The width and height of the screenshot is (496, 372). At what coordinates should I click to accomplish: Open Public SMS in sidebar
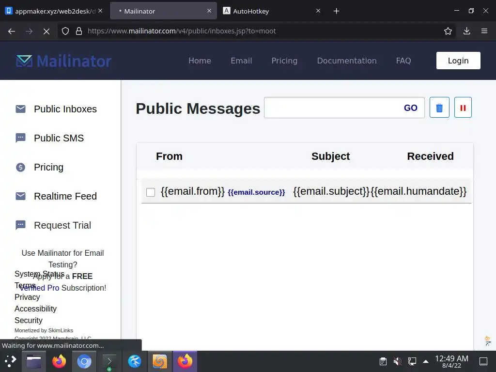[59, 138]
